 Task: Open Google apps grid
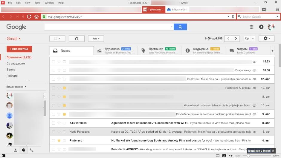[251, 27]
